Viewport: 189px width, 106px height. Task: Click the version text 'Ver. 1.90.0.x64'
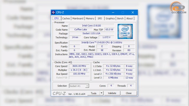click(77, 94)
